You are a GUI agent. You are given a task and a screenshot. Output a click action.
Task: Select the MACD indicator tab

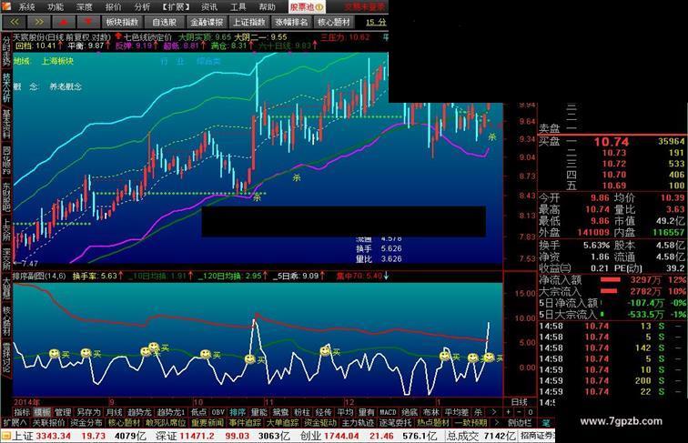tap(388, 412)
